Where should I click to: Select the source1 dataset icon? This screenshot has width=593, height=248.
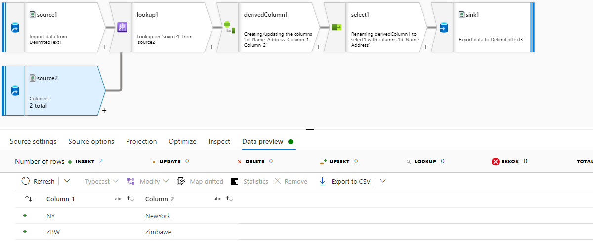tap(15, 28)
